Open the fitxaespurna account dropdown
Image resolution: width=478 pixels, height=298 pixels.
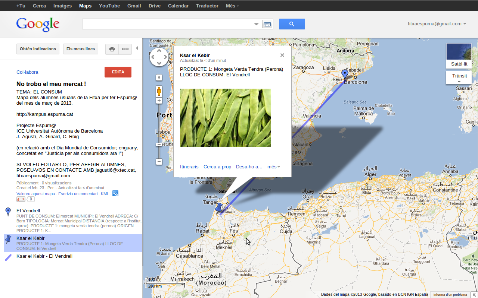437,24
